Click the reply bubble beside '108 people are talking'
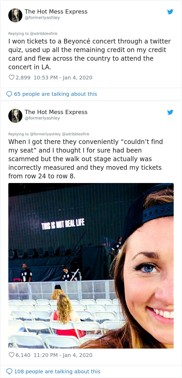Screen dimensions: 182x378 (x=10, y=371)
